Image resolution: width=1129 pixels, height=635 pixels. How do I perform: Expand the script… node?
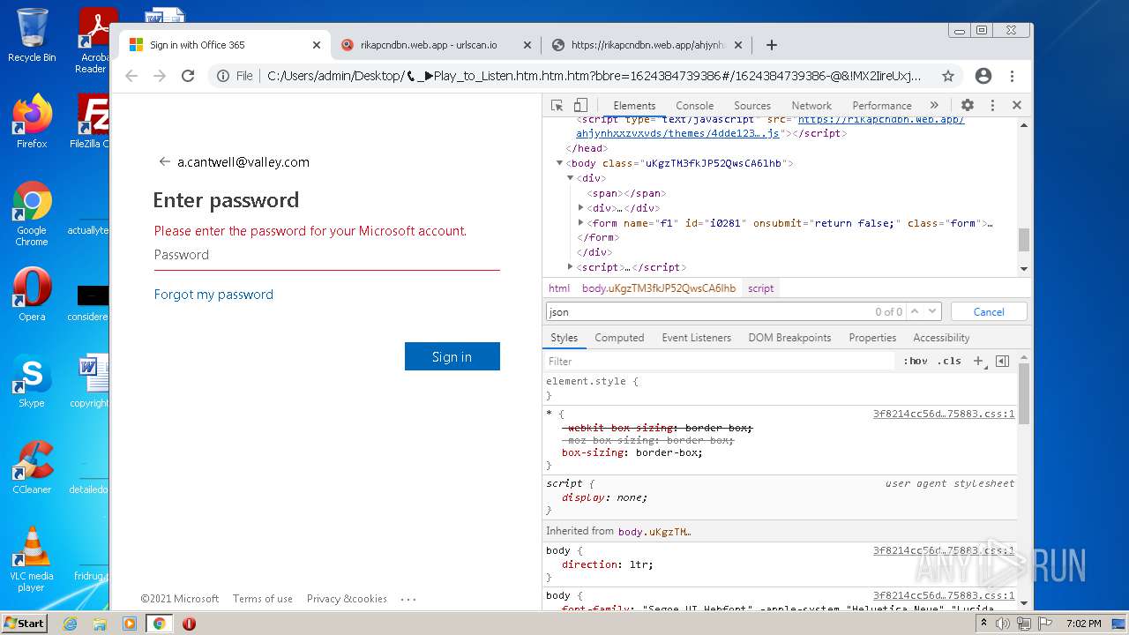pyautogui.click(x=570, y=267)
